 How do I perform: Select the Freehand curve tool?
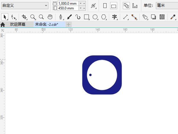pos(78,17)
